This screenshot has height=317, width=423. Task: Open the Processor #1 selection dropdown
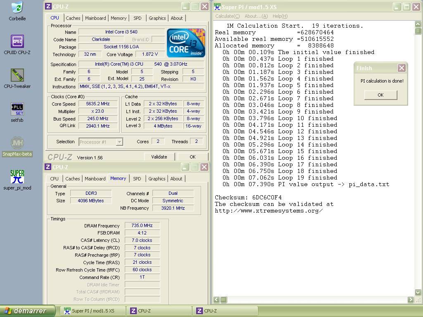[x=119, y=142]
